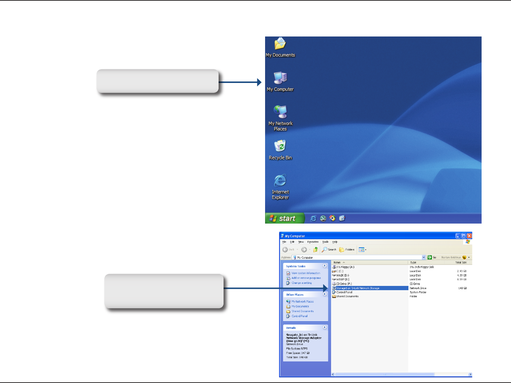Click the "2.93 GB" total size value
This screenshot has width=511, height=383.
click(462, 271)
